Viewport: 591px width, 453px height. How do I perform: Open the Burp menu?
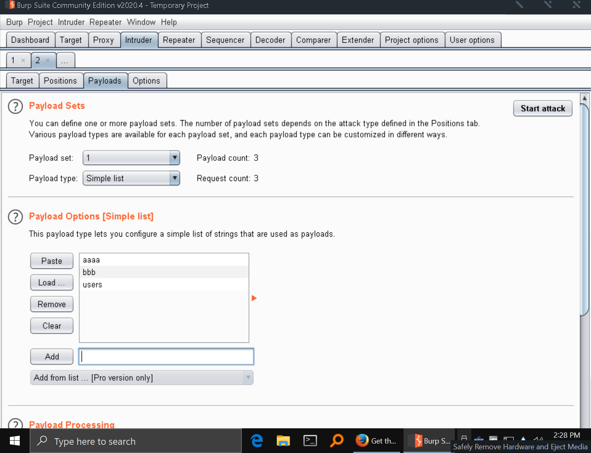[x=14, y=22]
